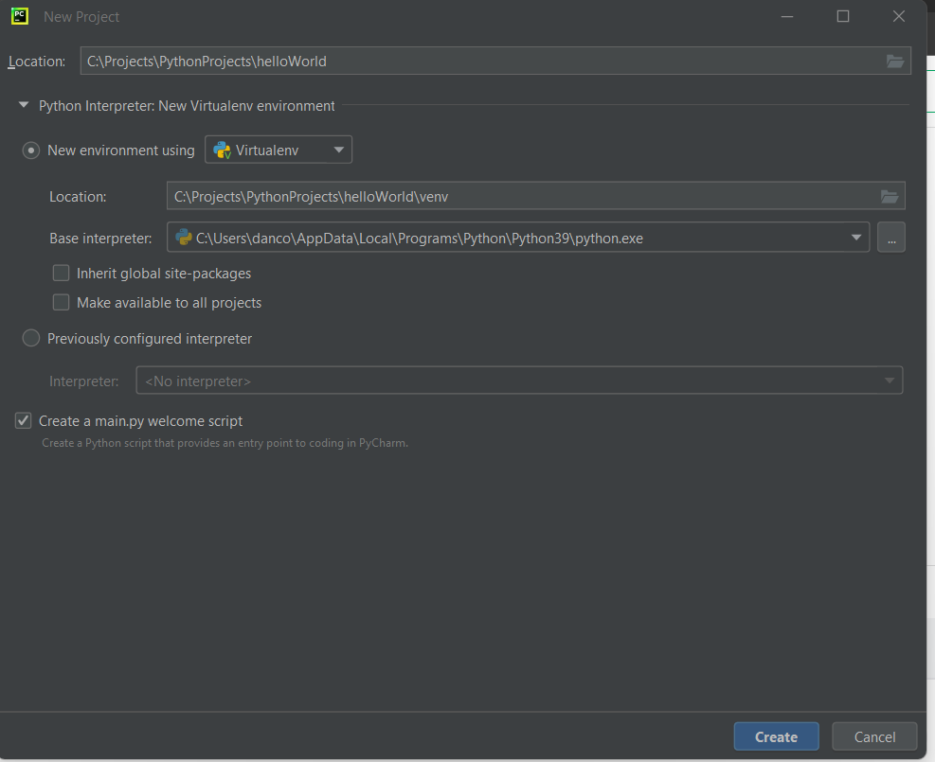Image resolution: width=935 pixels, height=762 pixels.
Task: Click the Python icon in Base interpreter field
Action: [x=183, y=238]
